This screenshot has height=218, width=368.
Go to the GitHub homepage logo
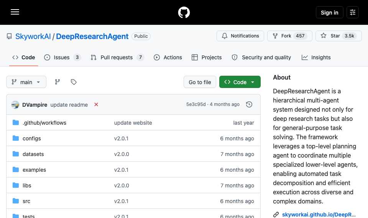(184, 12)
